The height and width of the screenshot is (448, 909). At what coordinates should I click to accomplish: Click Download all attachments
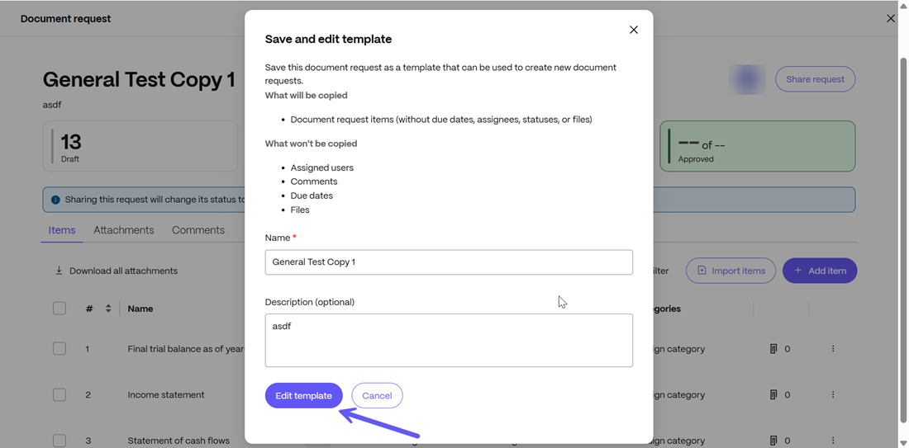[x=116, y=271]
